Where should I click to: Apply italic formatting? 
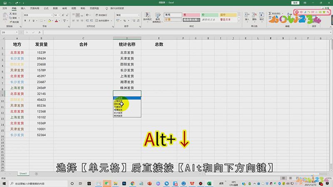pyautogui.click(x=29, y=21)
